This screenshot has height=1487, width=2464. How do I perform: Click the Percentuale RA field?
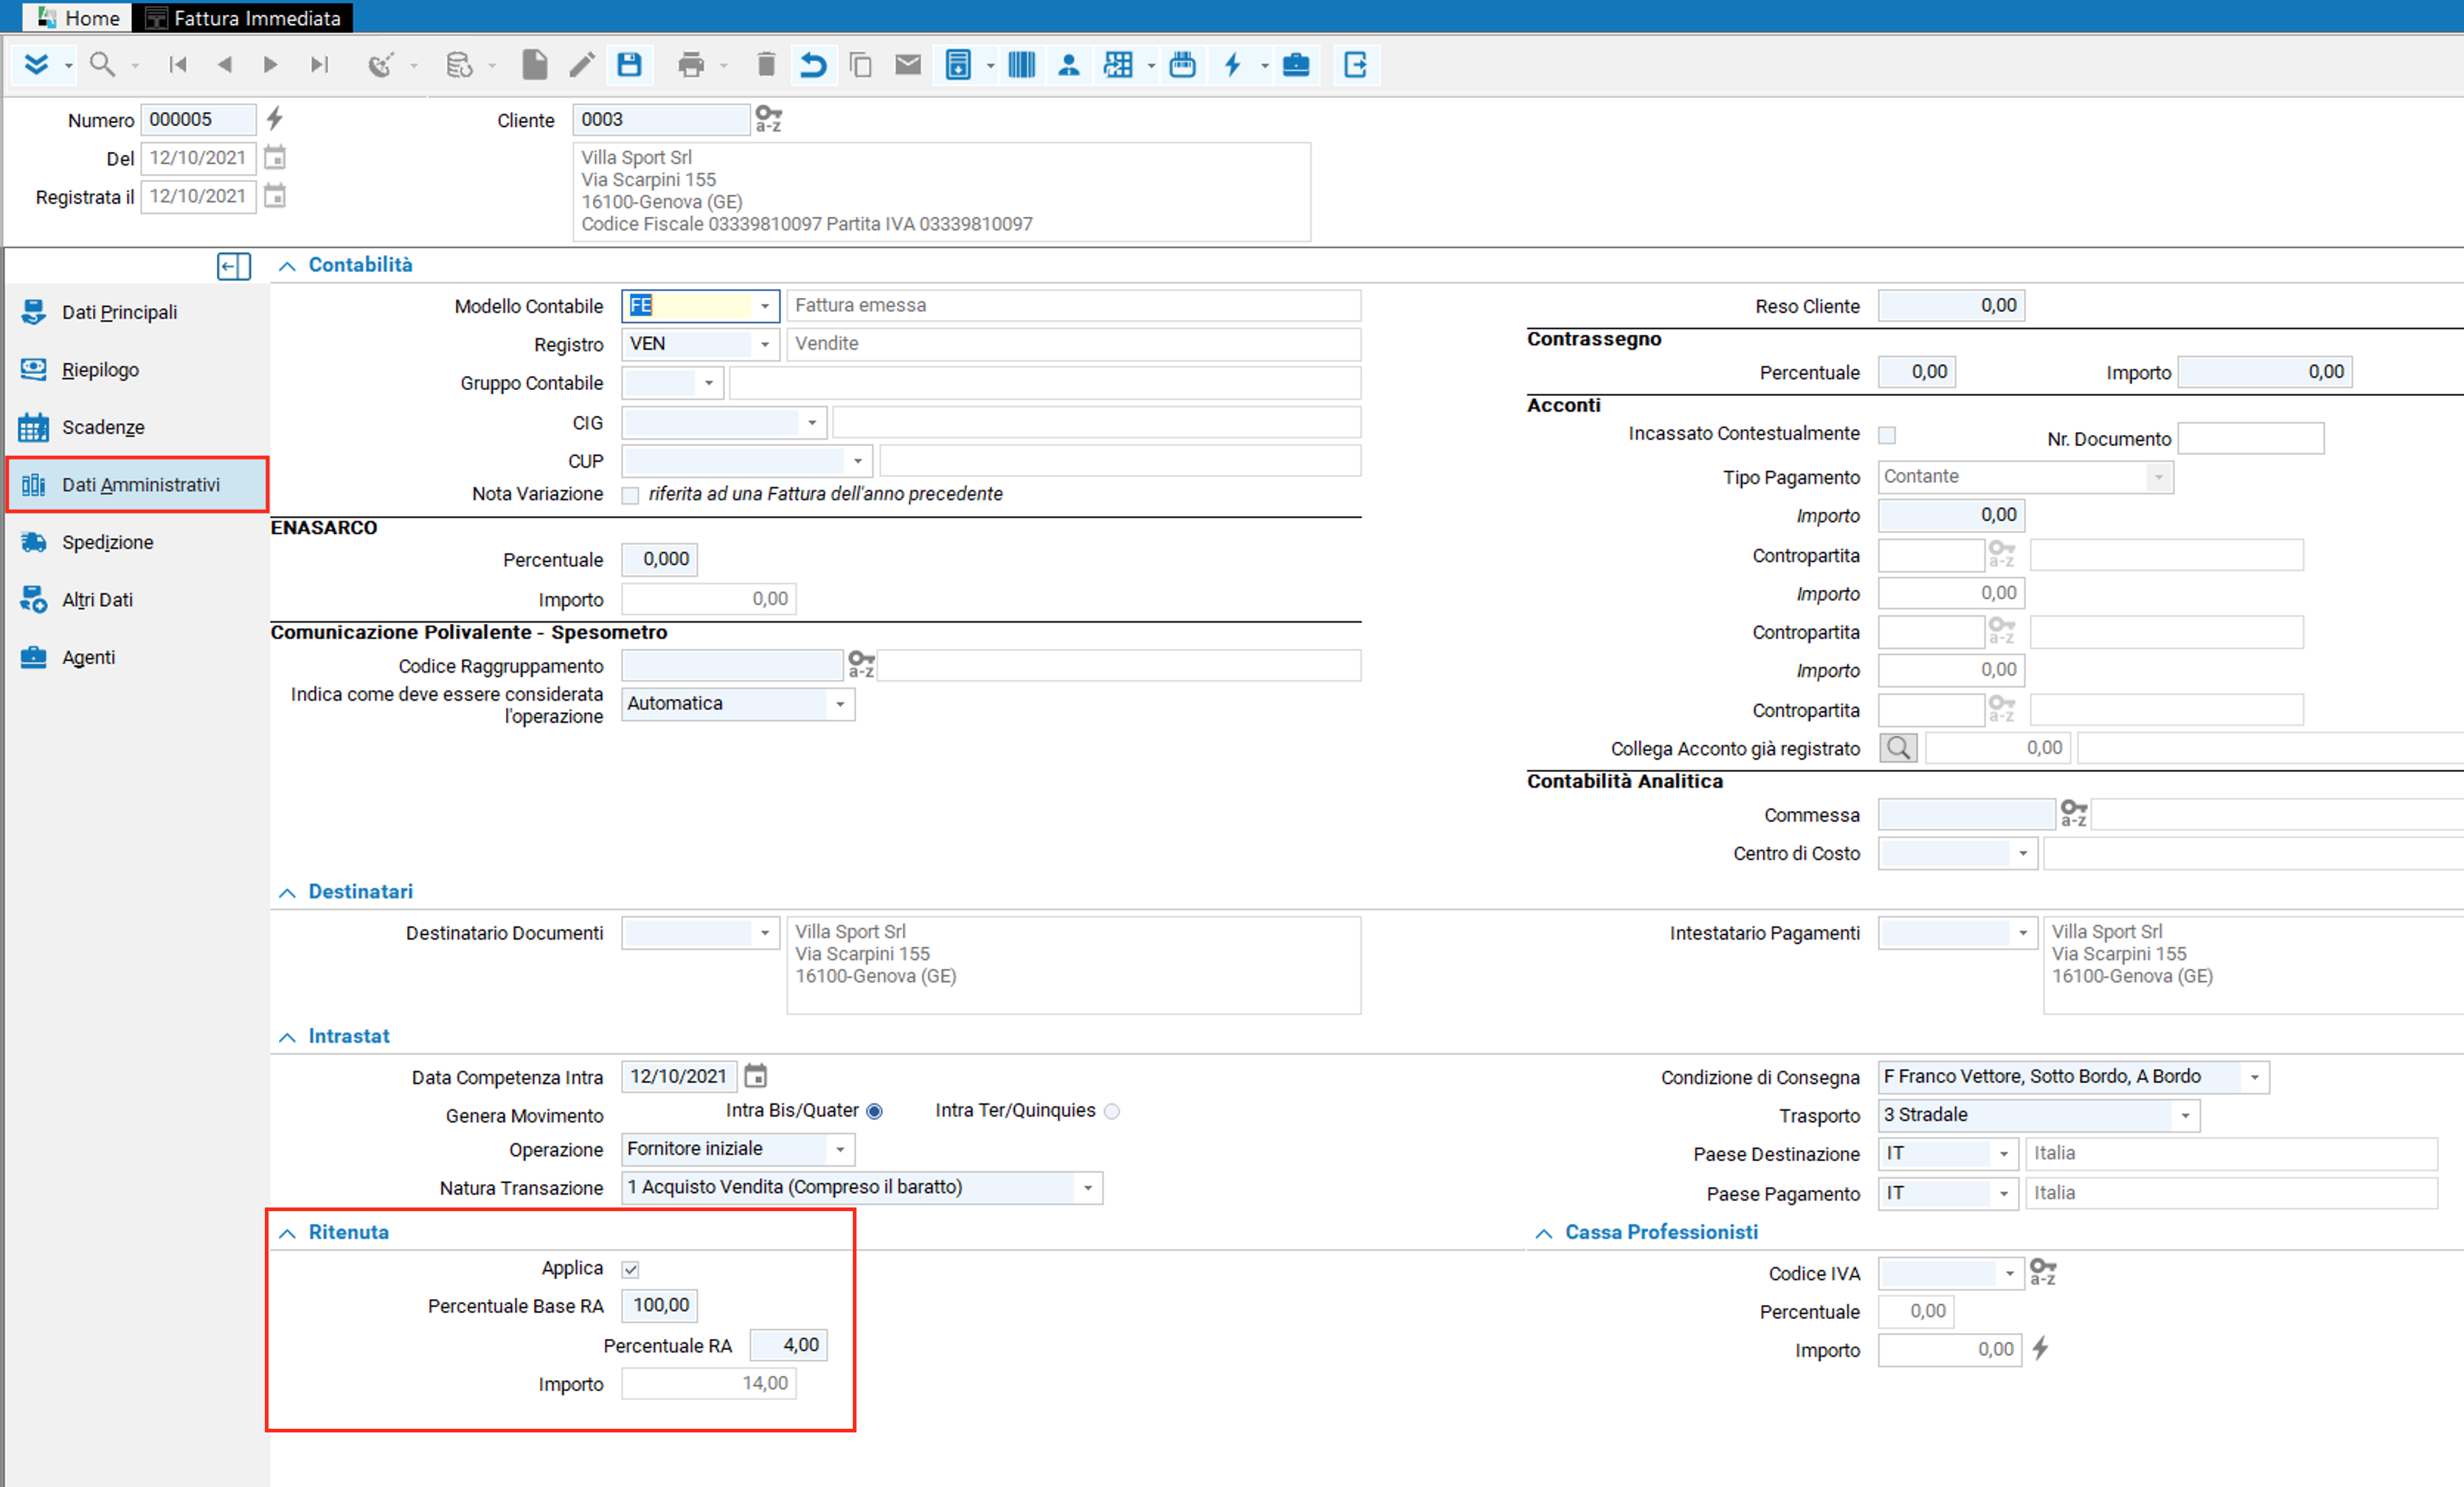pyautogui.click(x=788, y=1345)
